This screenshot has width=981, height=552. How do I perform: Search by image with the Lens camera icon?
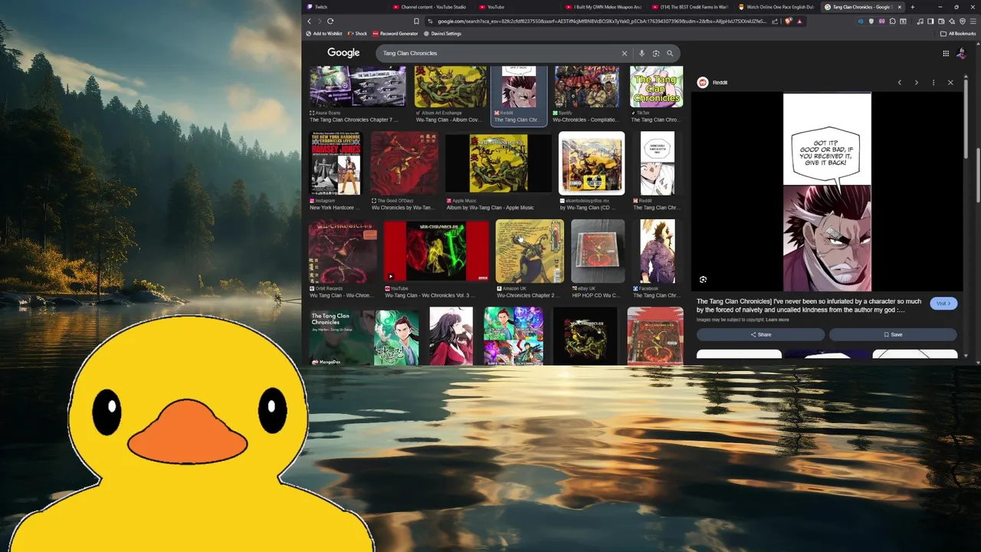tap(656, 53)
